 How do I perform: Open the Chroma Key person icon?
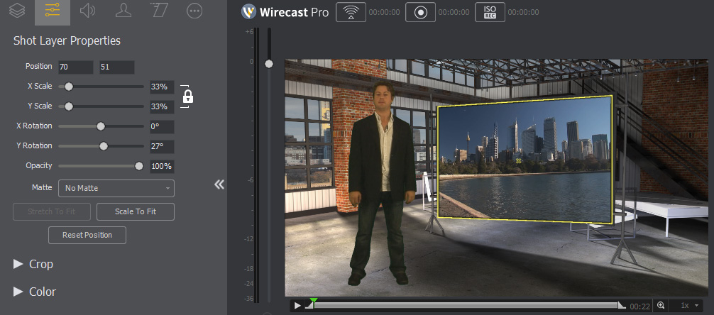[123, 10]
